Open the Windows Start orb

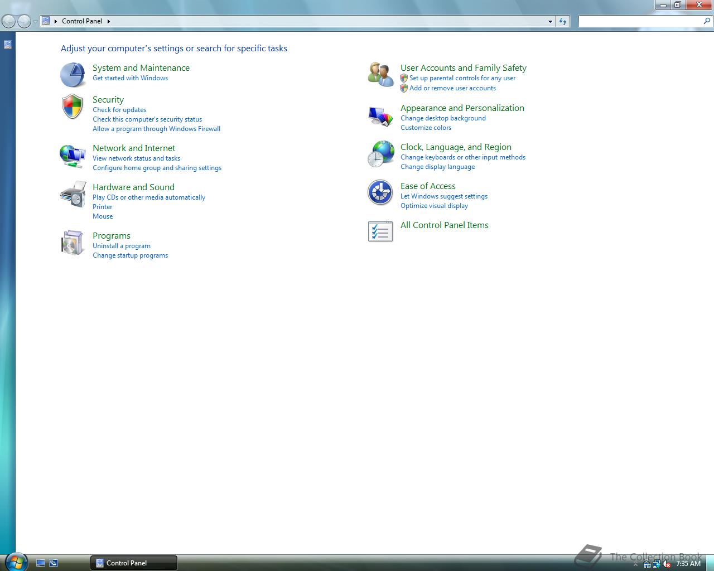(15, 562)
